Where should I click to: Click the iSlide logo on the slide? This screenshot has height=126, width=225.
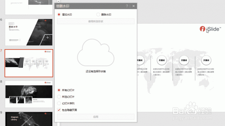[x=210, y=29]
